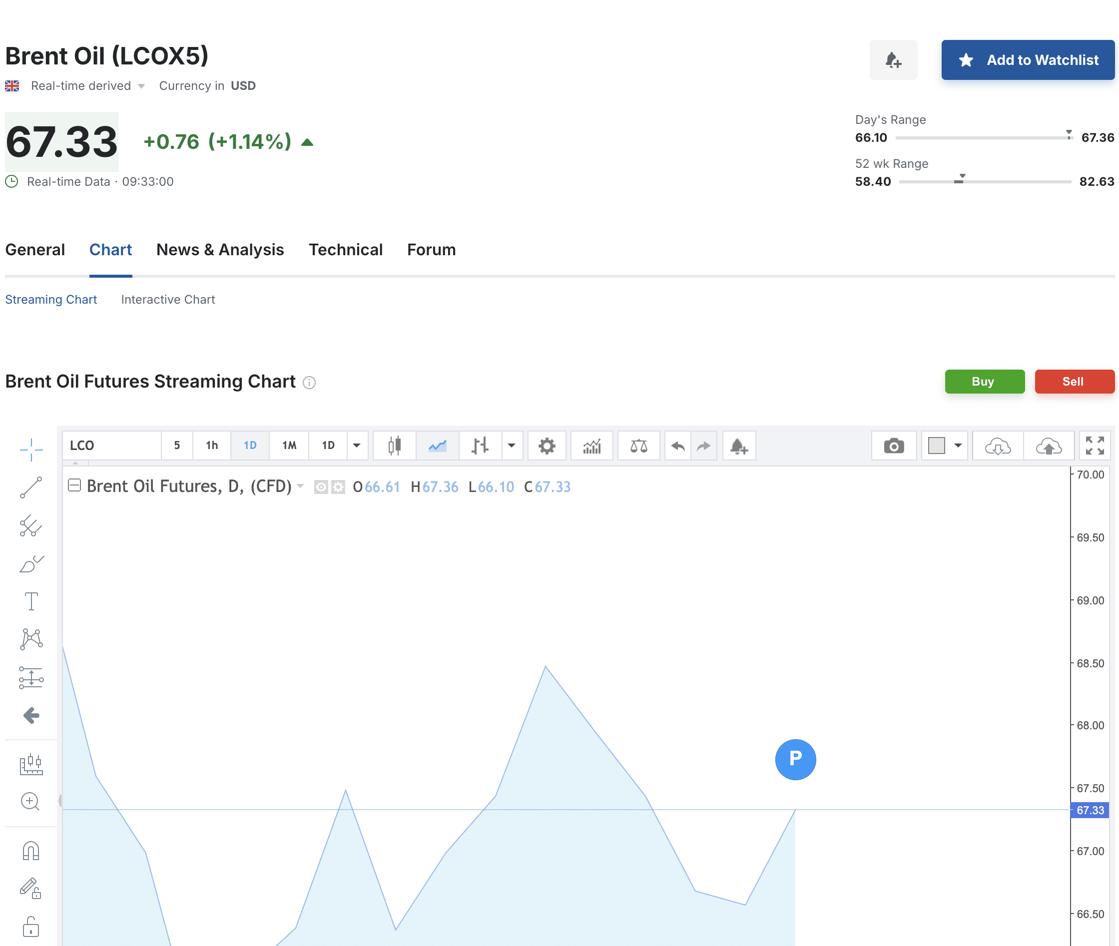1119x946 pixels.
Task: Click the Add to Watchlist button
Action: (x=1027, y=60)
